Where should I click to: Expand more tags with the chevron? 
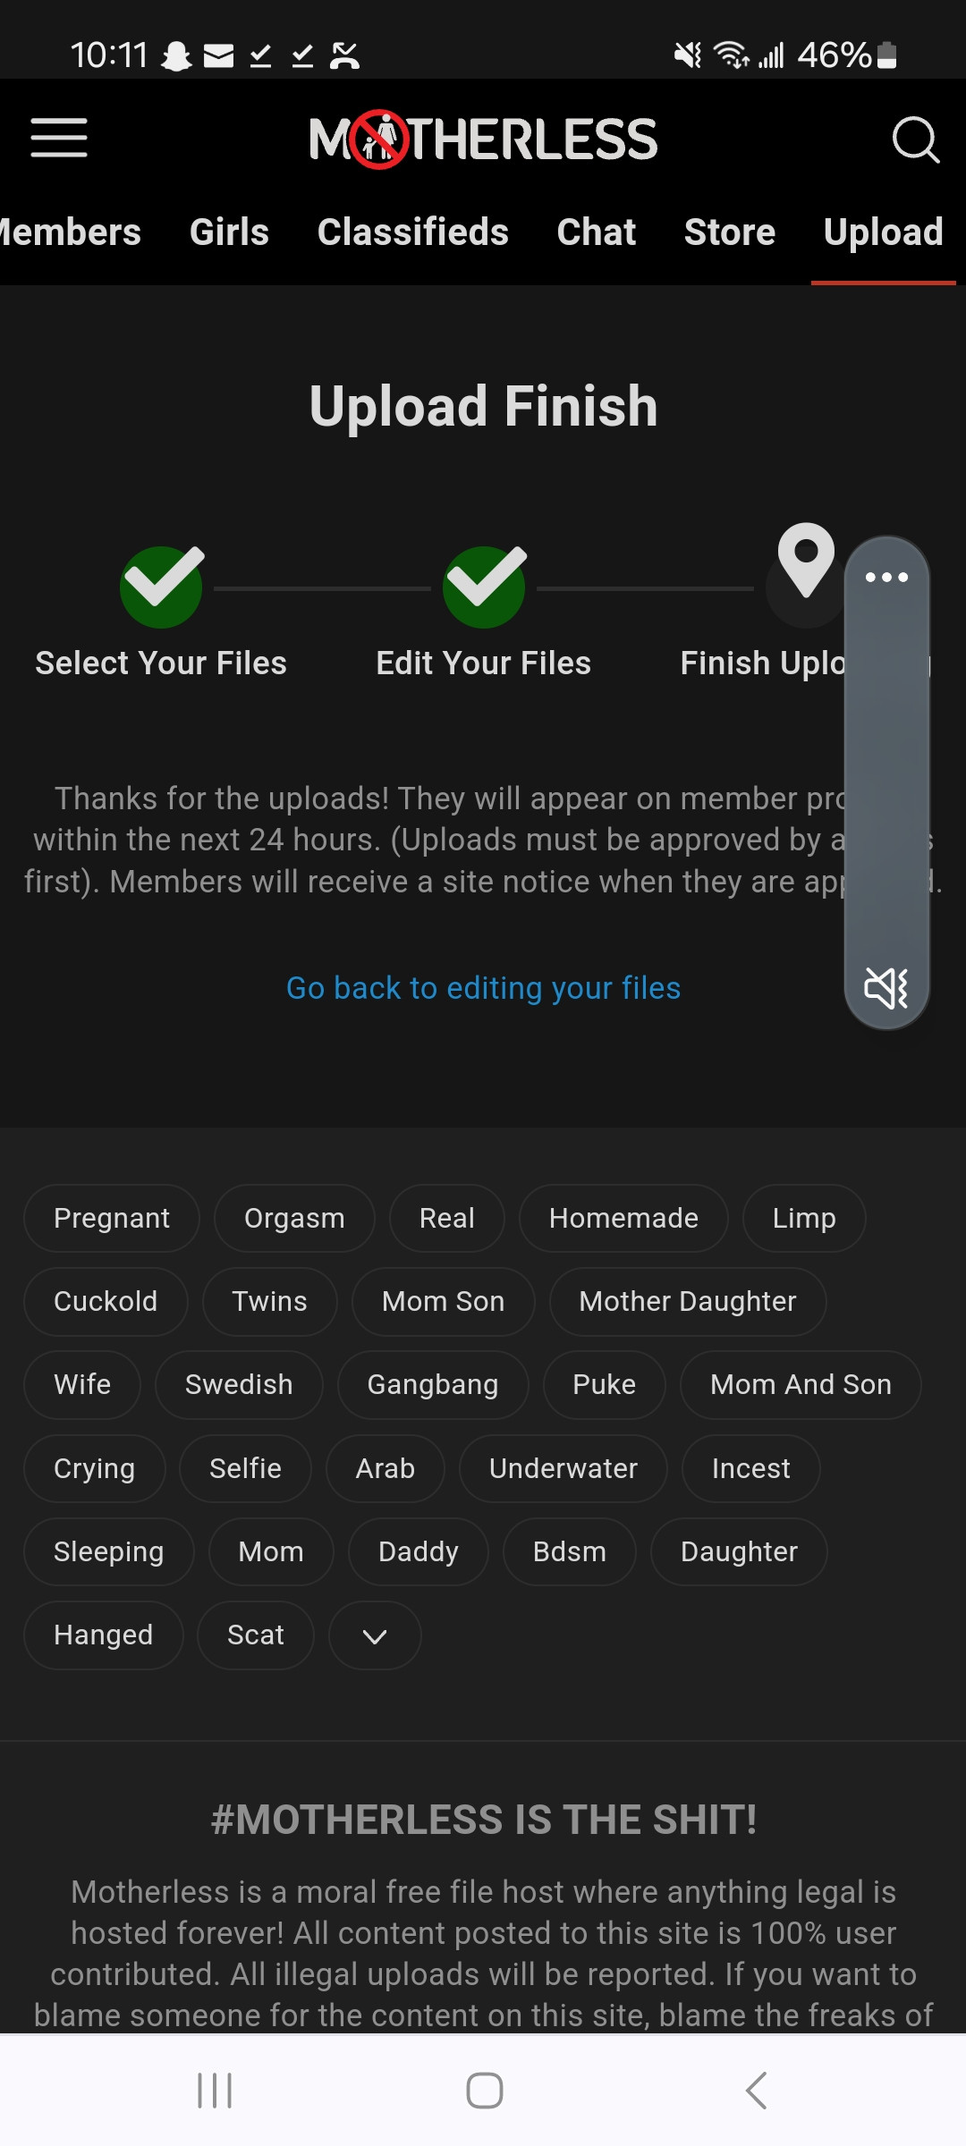[375, 1635]
